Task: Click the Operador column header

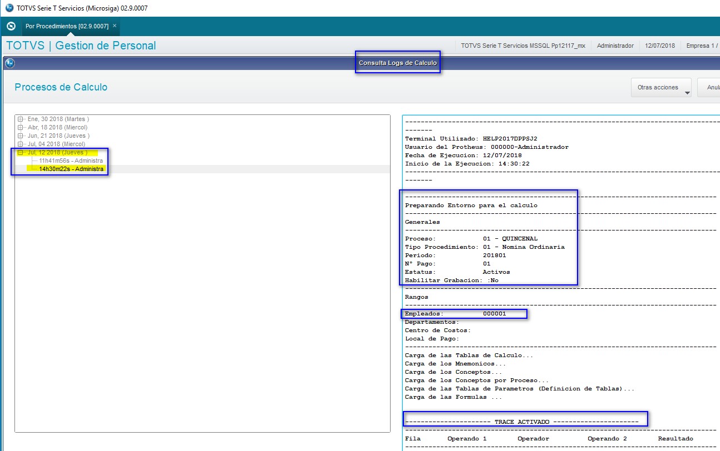Action: [534, 439]
